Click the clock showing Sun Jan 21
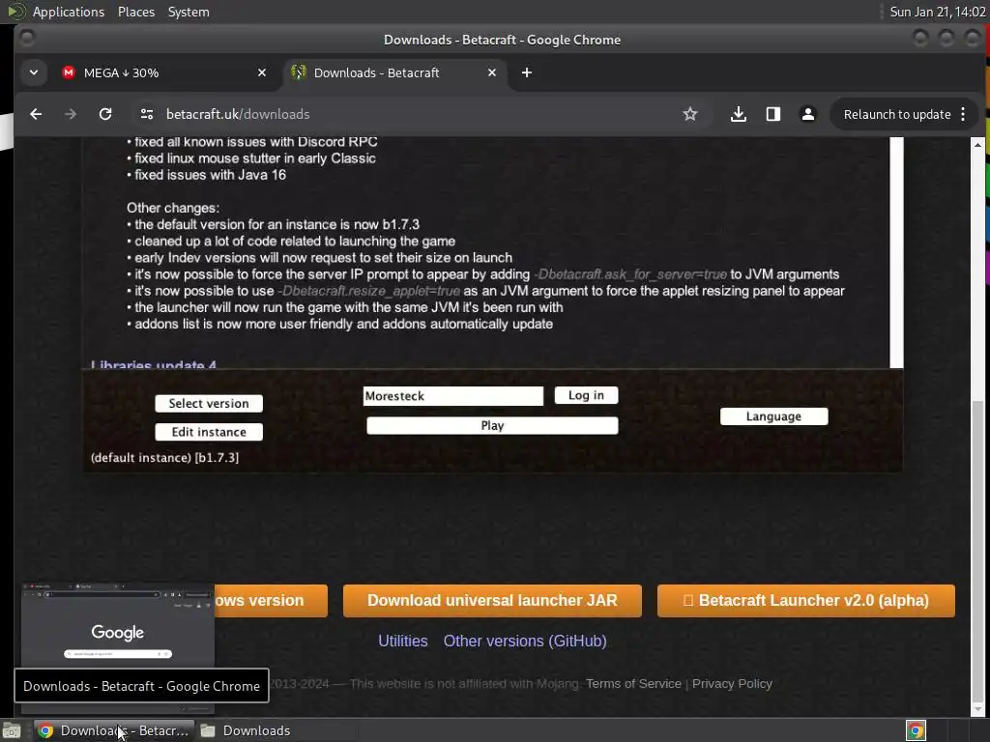This screenshot has width=990, height=742. tap(938, 12)
